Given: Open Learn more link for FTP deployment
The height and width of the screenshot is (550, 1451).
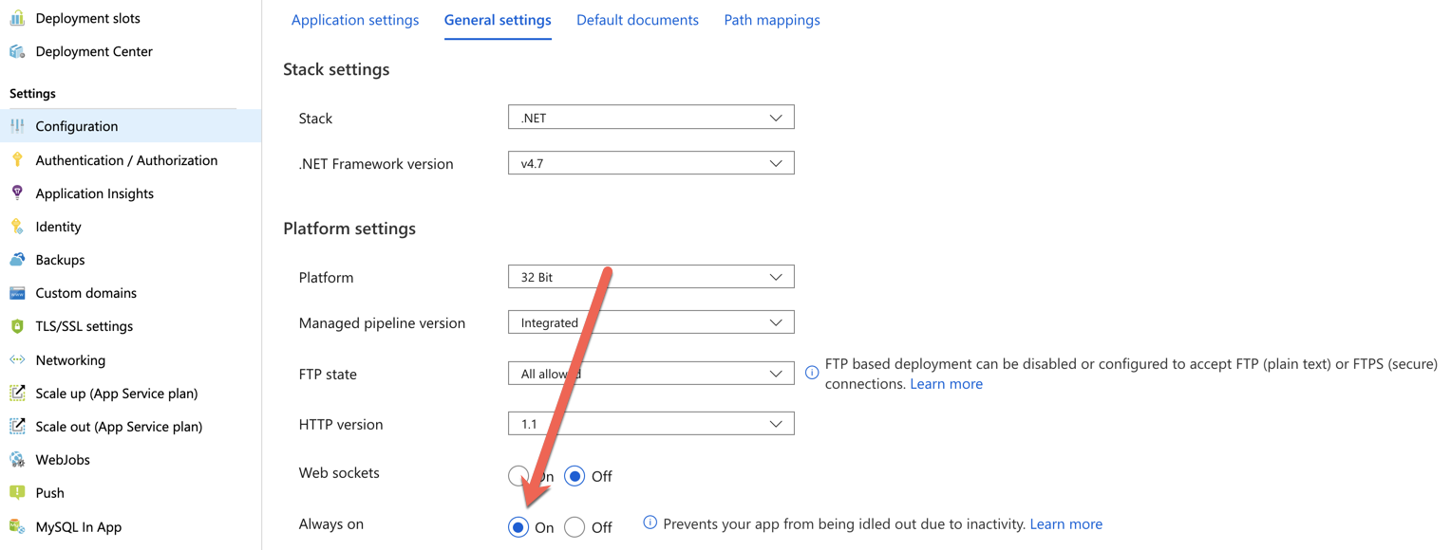Looking at the screenshot, I should click(x=946, y=384).
